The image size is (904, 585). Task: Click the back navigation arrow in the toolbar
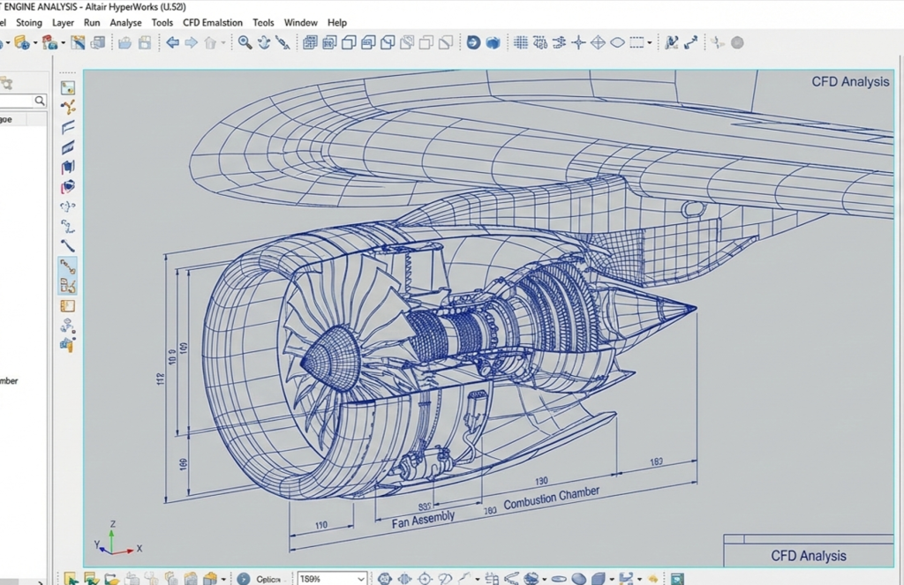pyautogui.click(x=173, y=41)
